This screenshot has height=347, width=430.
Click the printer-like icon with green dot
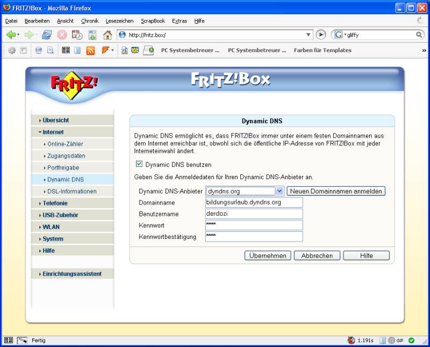point(148,51)
